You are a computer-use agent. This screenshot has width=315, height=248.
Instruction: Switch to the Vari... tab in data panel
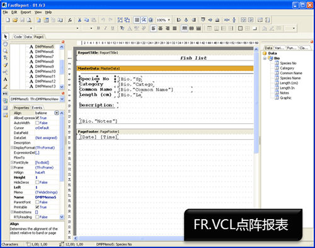[280, 48]
